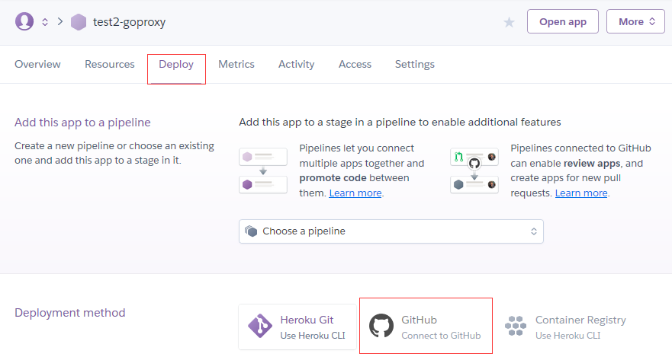
Task: Switch to the Resources tab
Action: click(110, 64)
